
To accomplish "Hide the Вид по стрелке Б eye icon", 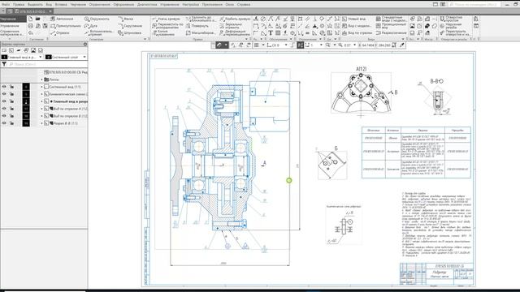I will pyautogui.click(x=4, y=116).
